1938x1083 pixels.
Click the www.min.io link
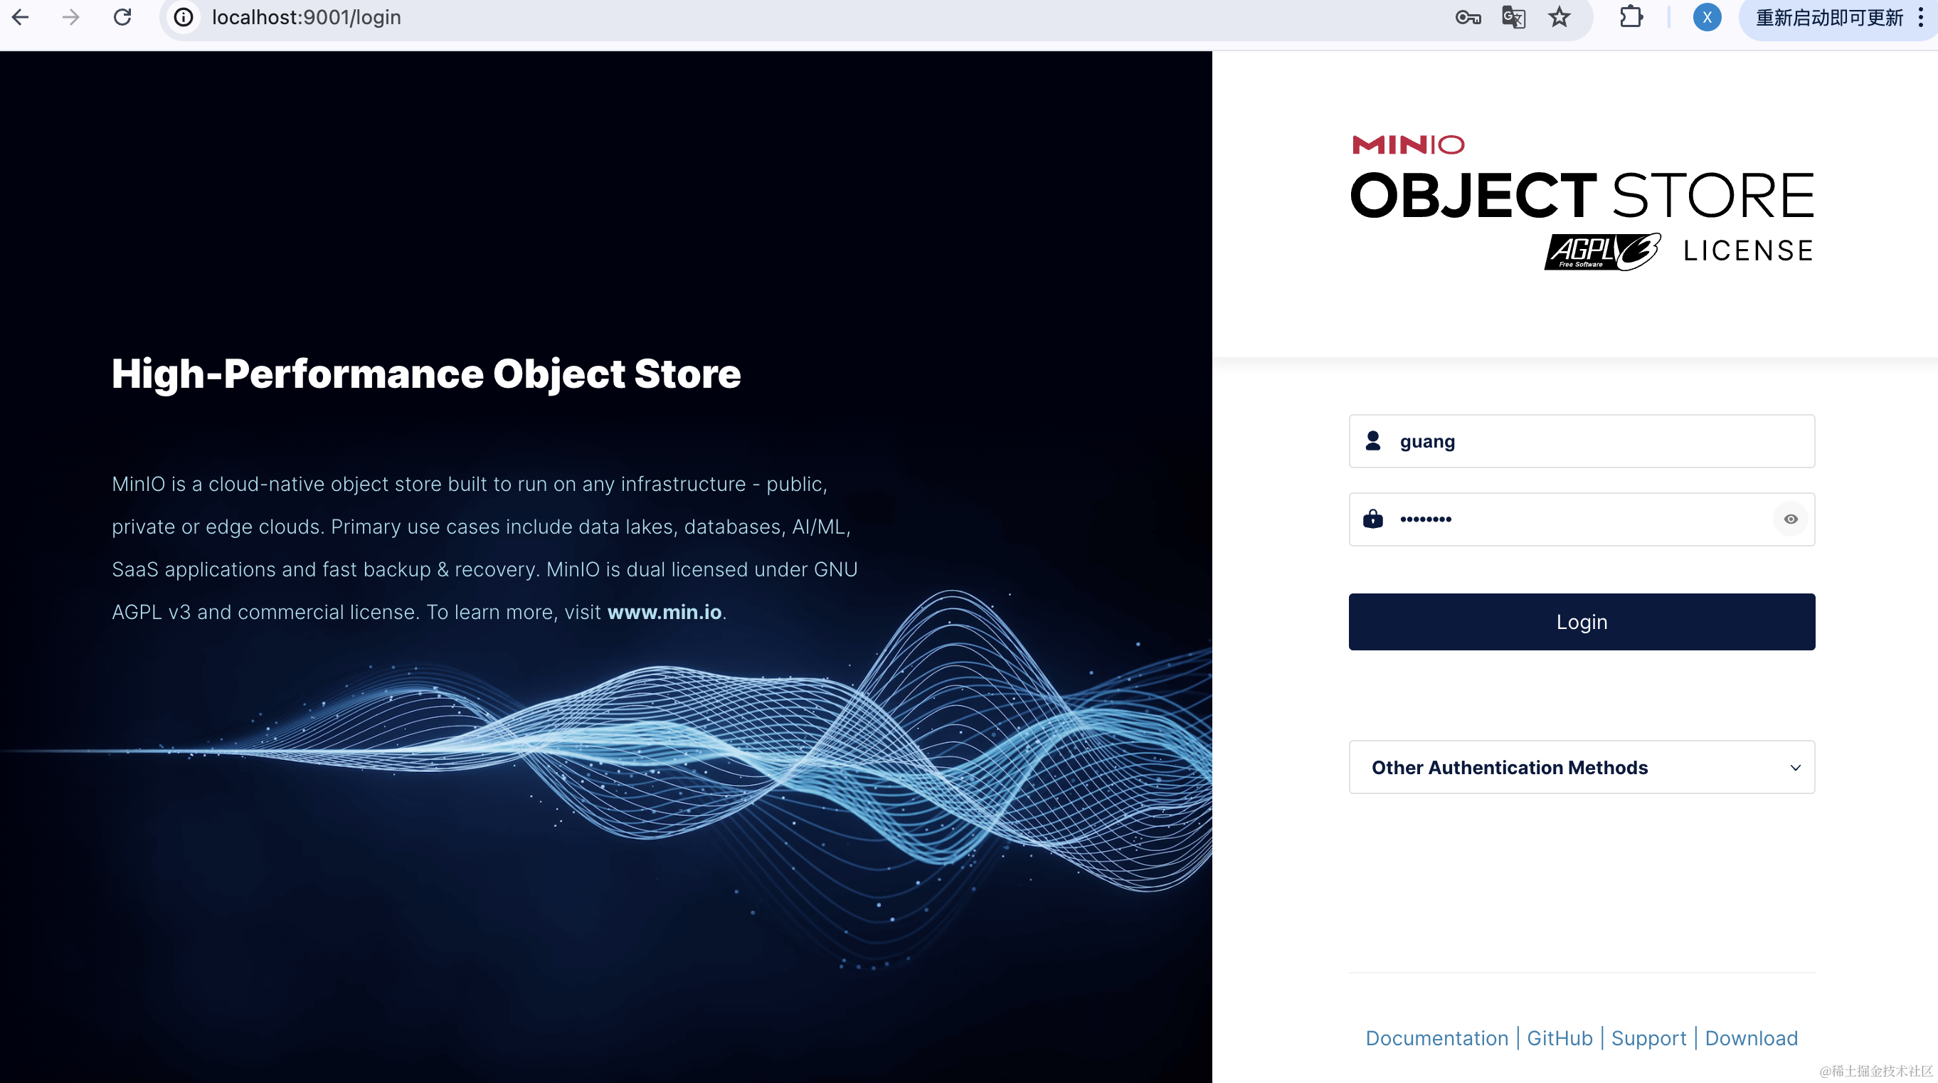point(664,612)
